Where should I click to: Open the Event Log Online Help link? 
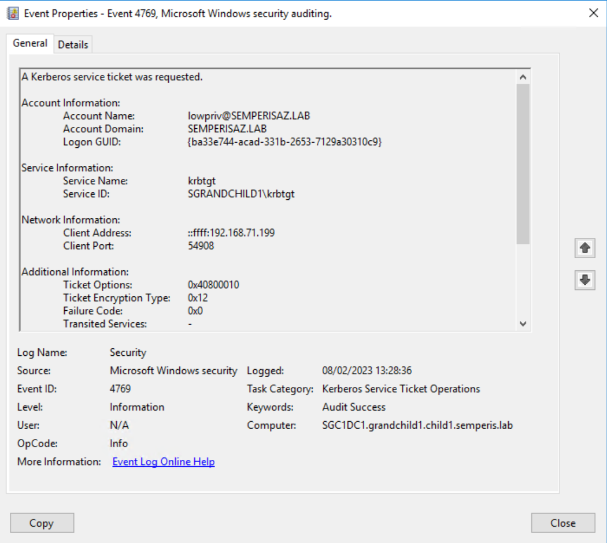tap(164, 462)
